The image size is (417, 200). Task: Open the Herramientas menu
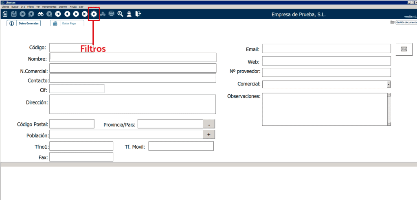(49, 7)
